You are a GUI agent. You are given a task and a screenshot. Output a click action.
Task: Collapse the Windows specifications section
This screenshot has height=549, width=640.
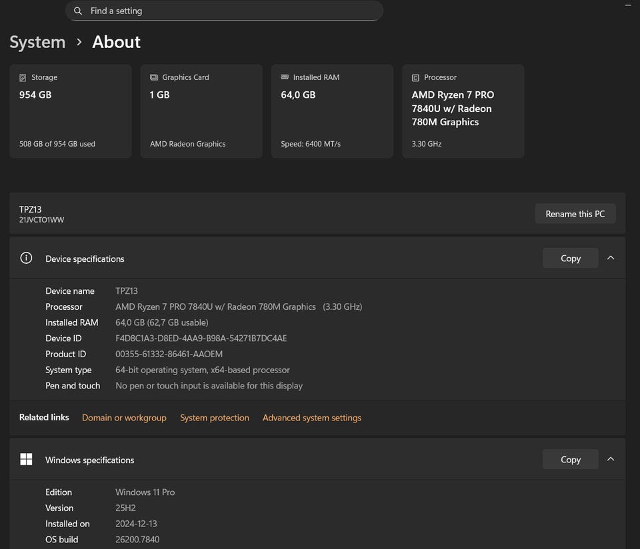click(x=611, y=460)
